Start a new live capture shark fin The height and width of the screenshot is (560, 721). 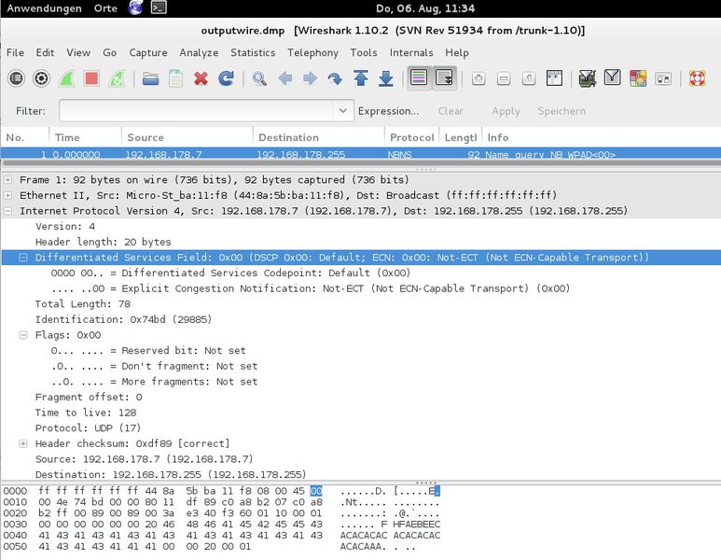pyautogui.click(x=66, y=78)
